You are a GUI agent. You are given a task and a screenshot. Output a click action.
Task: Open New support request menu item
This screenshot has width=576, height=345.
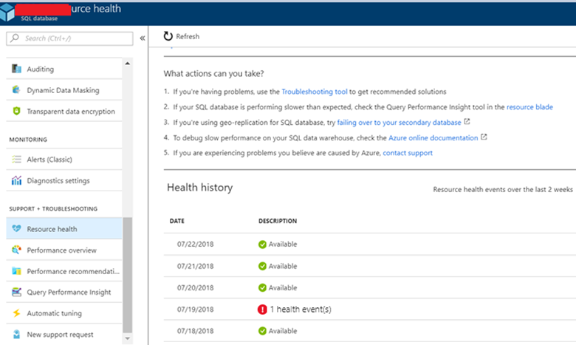click(x=64, y=335)
